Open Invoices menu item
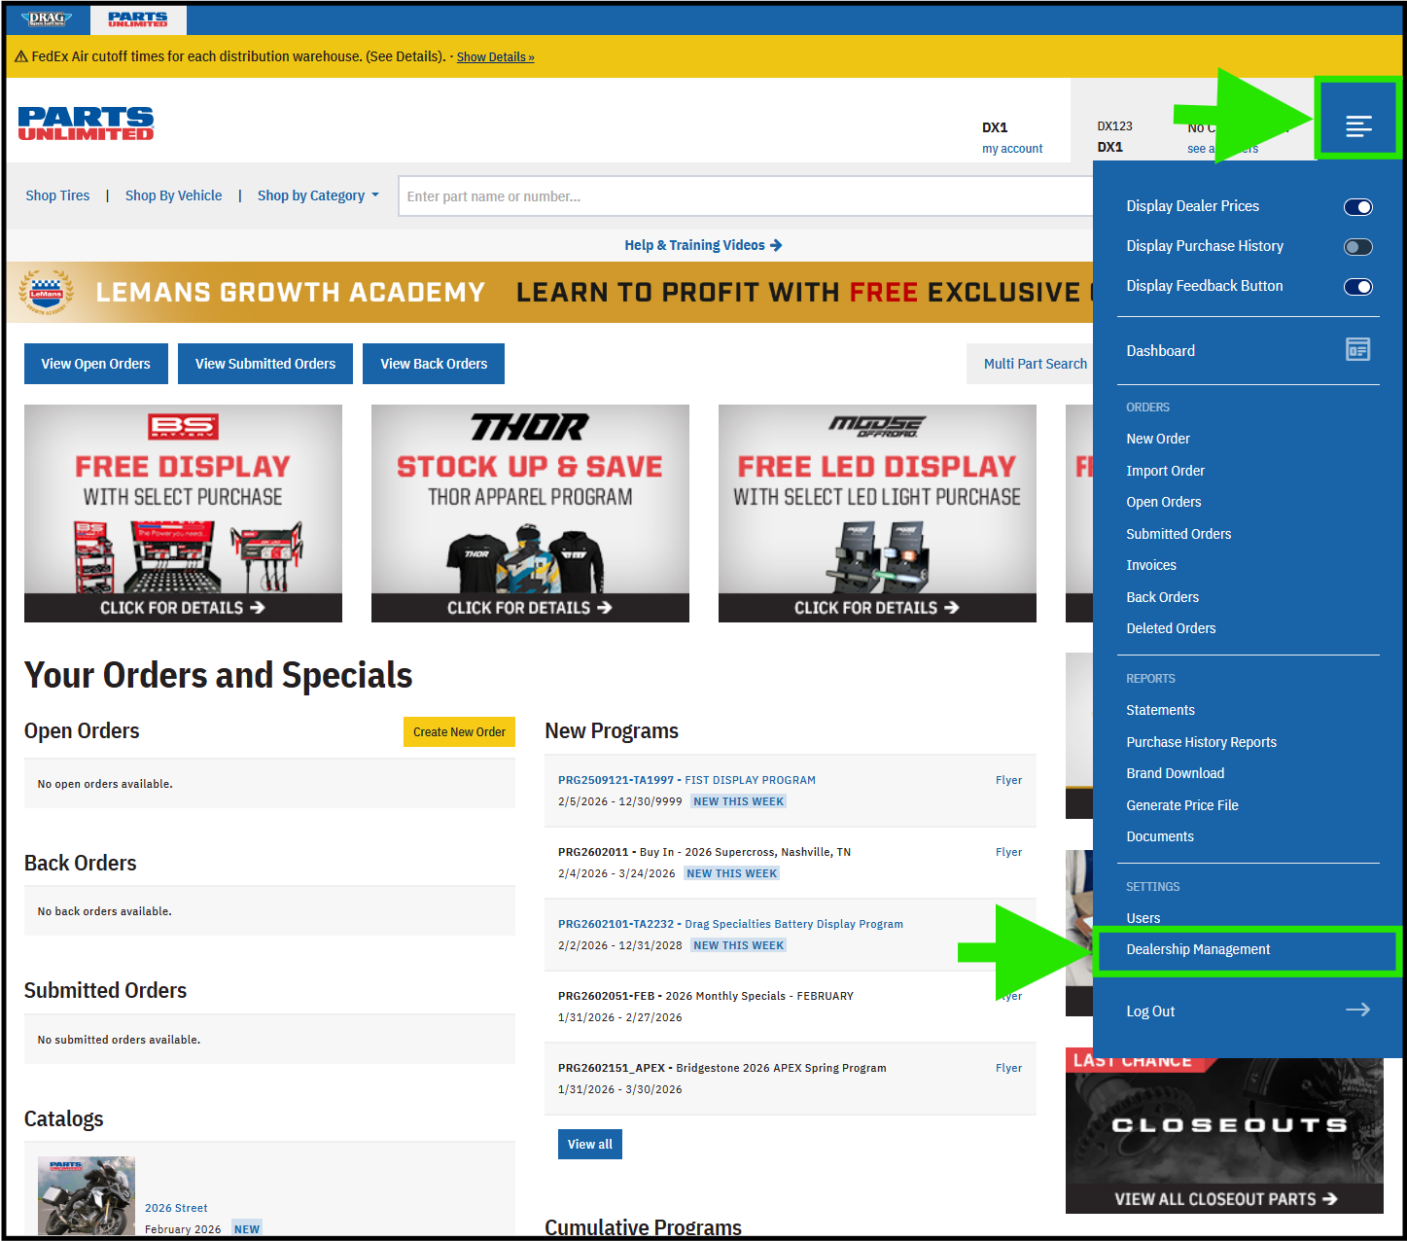The height and width of the screenshot is (1241, 1407). [1151, 565]
